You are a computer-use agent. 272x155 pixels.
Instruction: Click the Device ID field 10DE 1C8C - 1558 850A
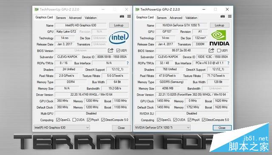pos(212,57)
